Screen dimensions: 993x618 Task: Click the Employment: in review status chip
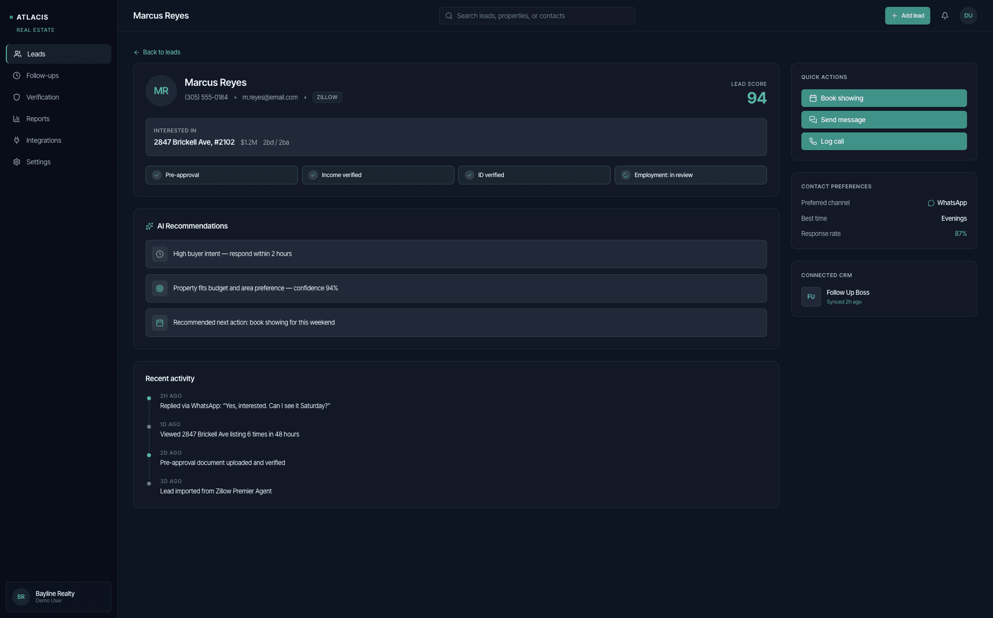pyautogui.click(x=690, y=175)
